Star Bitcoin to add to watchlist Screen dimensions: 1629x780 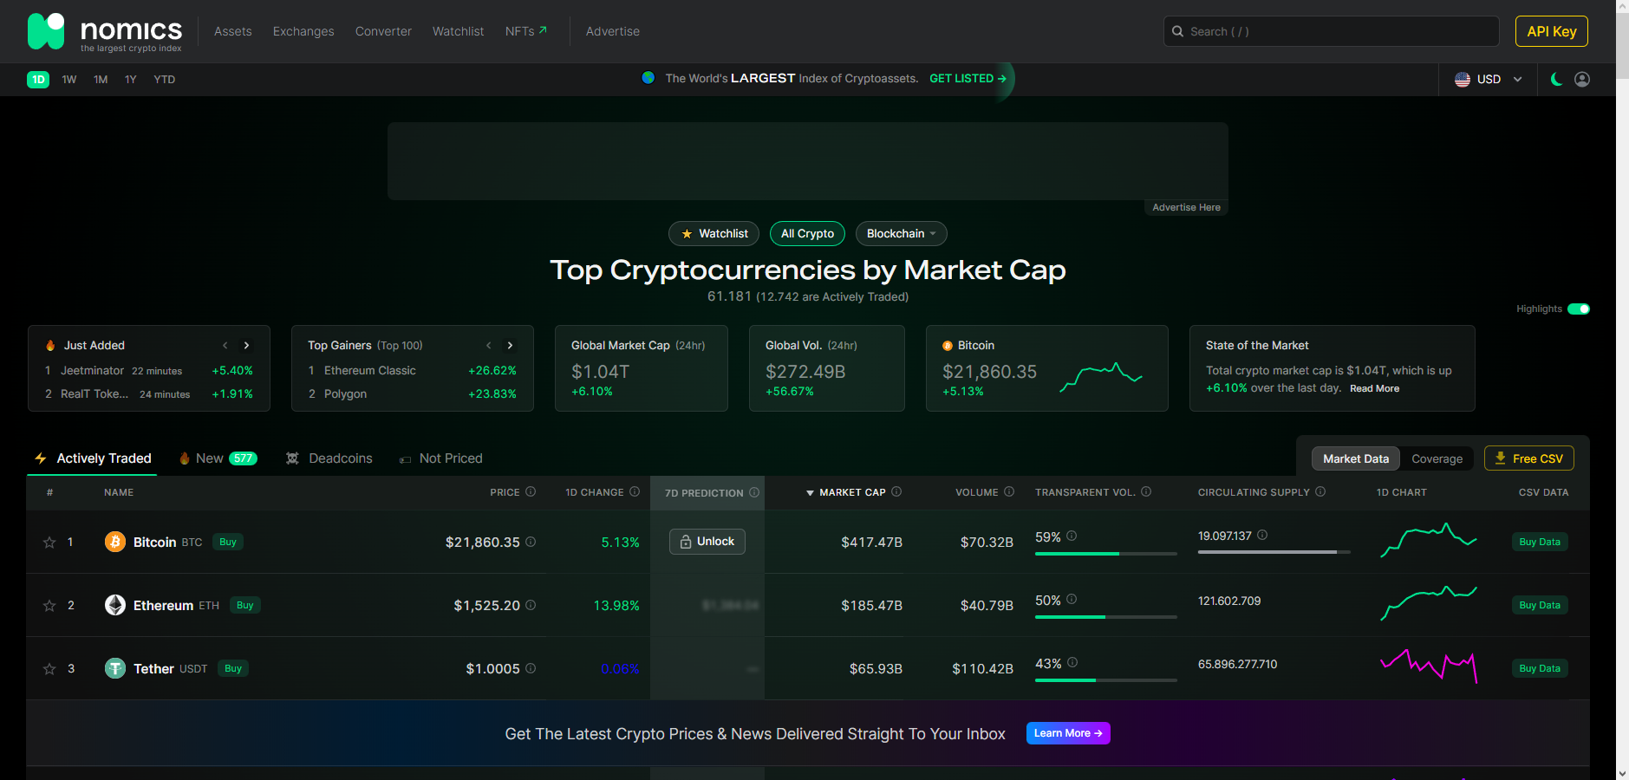[49, 543]
